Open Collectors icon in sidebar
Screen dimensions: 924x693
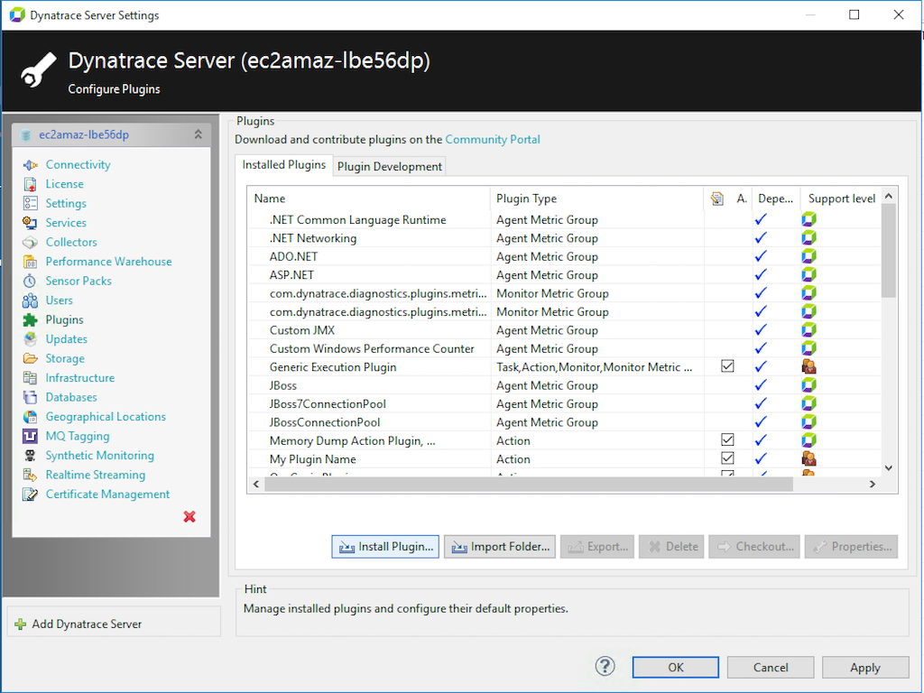[x=30, y=242]
